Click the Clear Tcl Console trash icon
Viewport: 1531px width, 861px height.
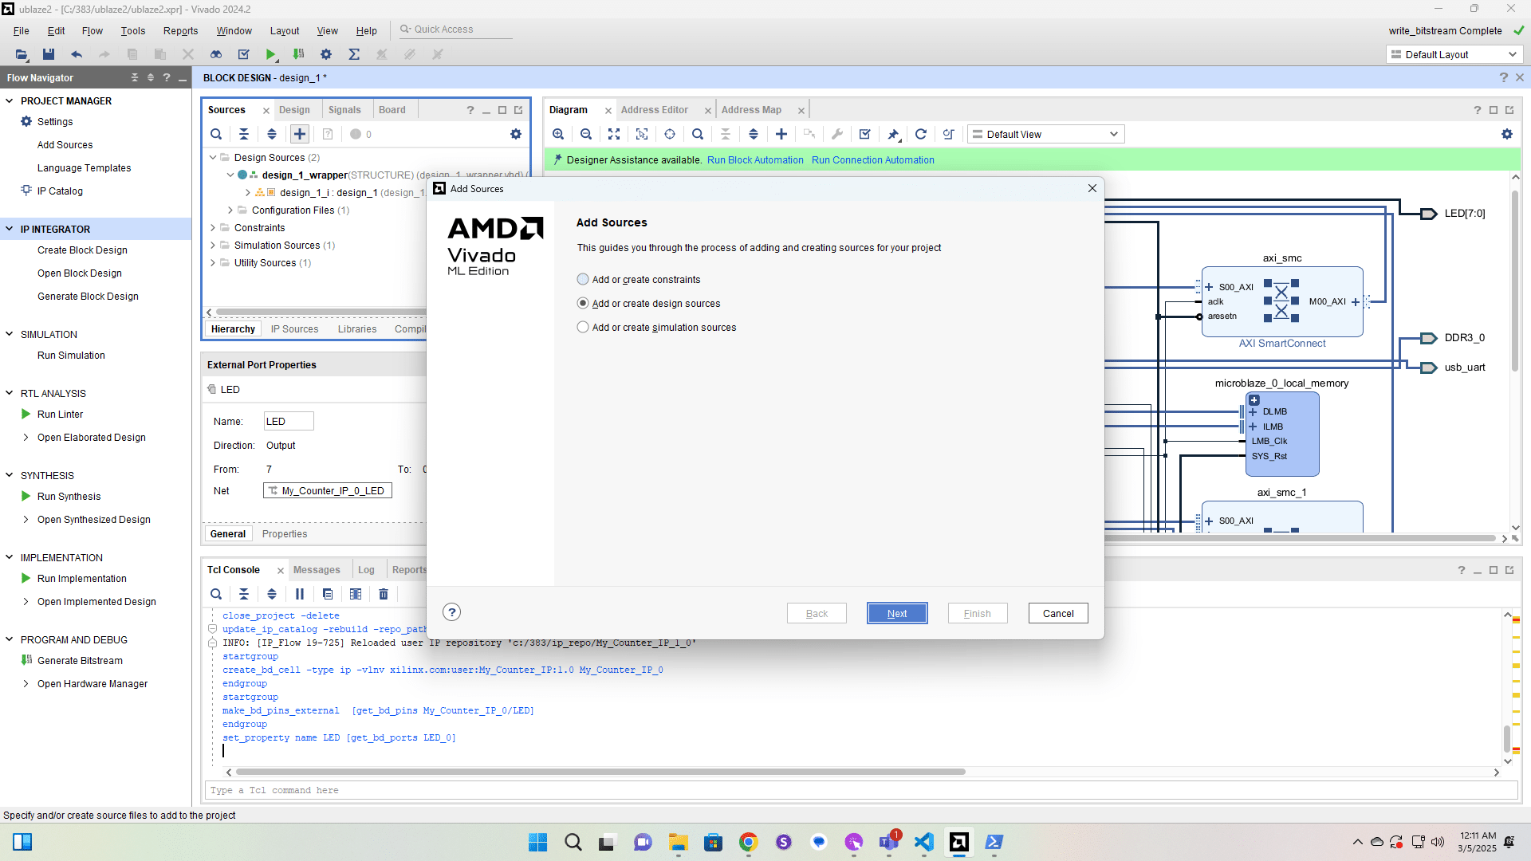click(384, 594)
